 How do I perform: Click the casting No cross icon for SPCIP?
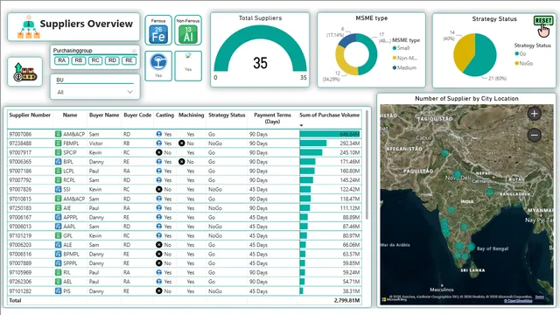coord(159,152)
